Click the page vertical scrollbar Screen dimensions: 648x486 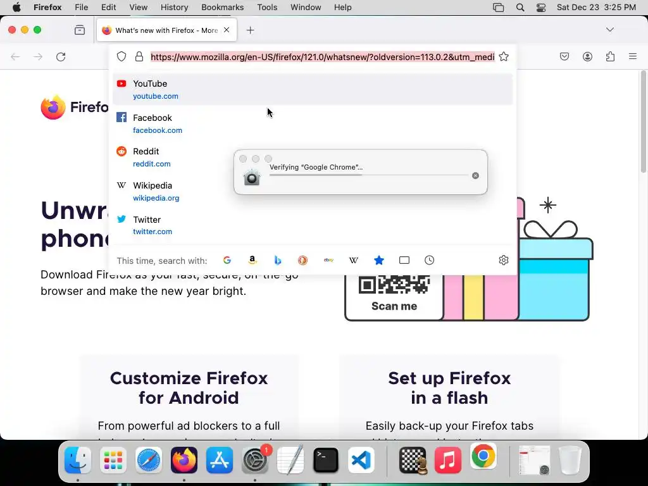click(644, 122)
